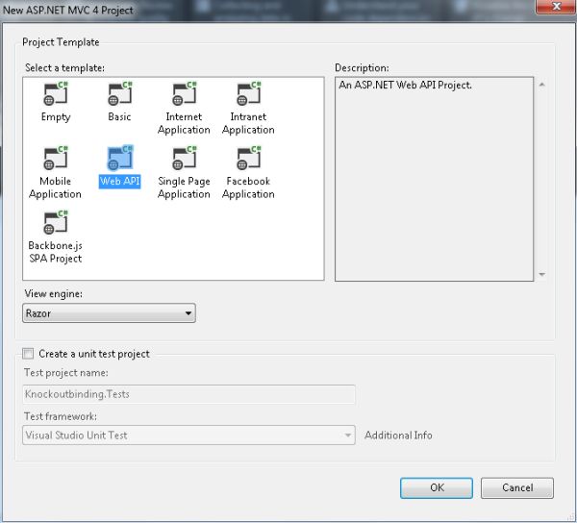Open the Razor view engine dropdown
This screenshot has height=523, width=577.
click(x=109, y=313)
